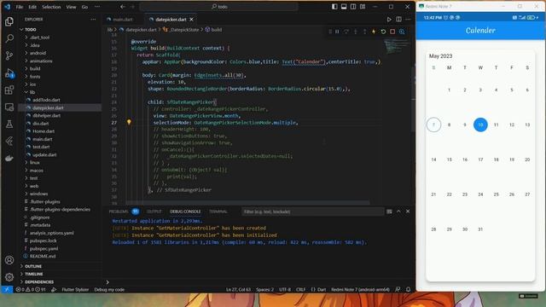The height and width of the screenshot is (307, 546).
Task: Open the Explorer view in activity bar
Action: [x=9, y=21]
